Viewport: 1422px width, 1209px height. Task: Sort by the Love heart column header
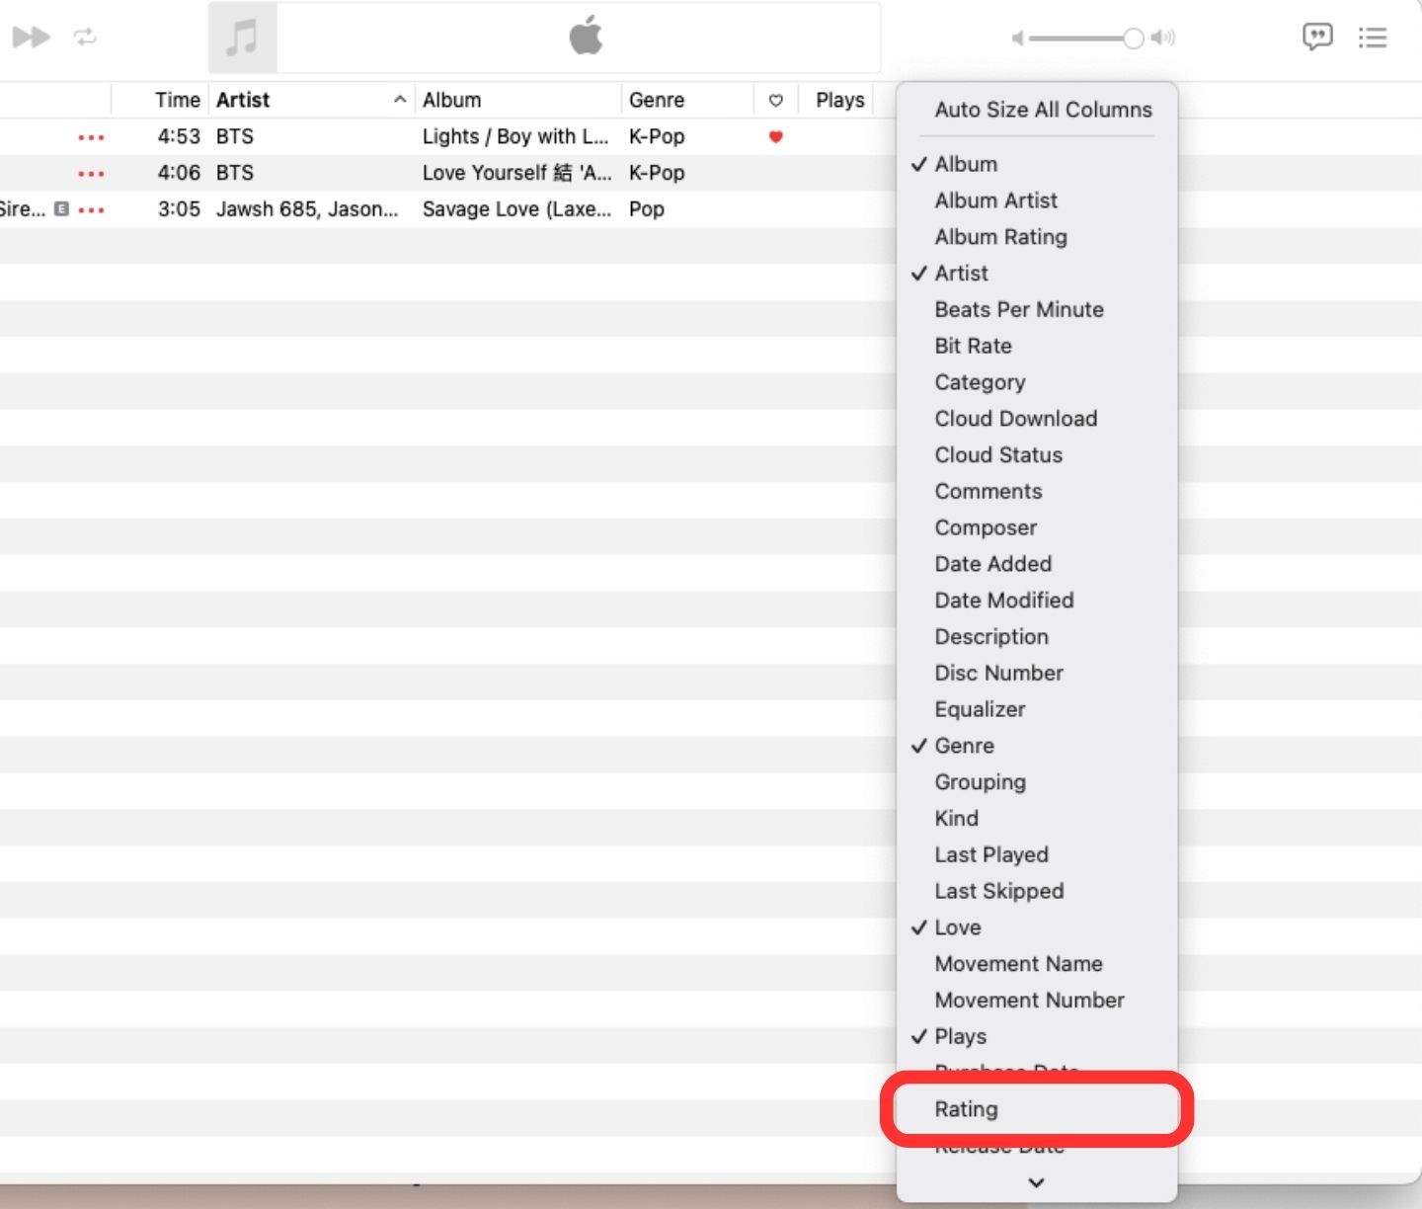click(x=776, y=100)
